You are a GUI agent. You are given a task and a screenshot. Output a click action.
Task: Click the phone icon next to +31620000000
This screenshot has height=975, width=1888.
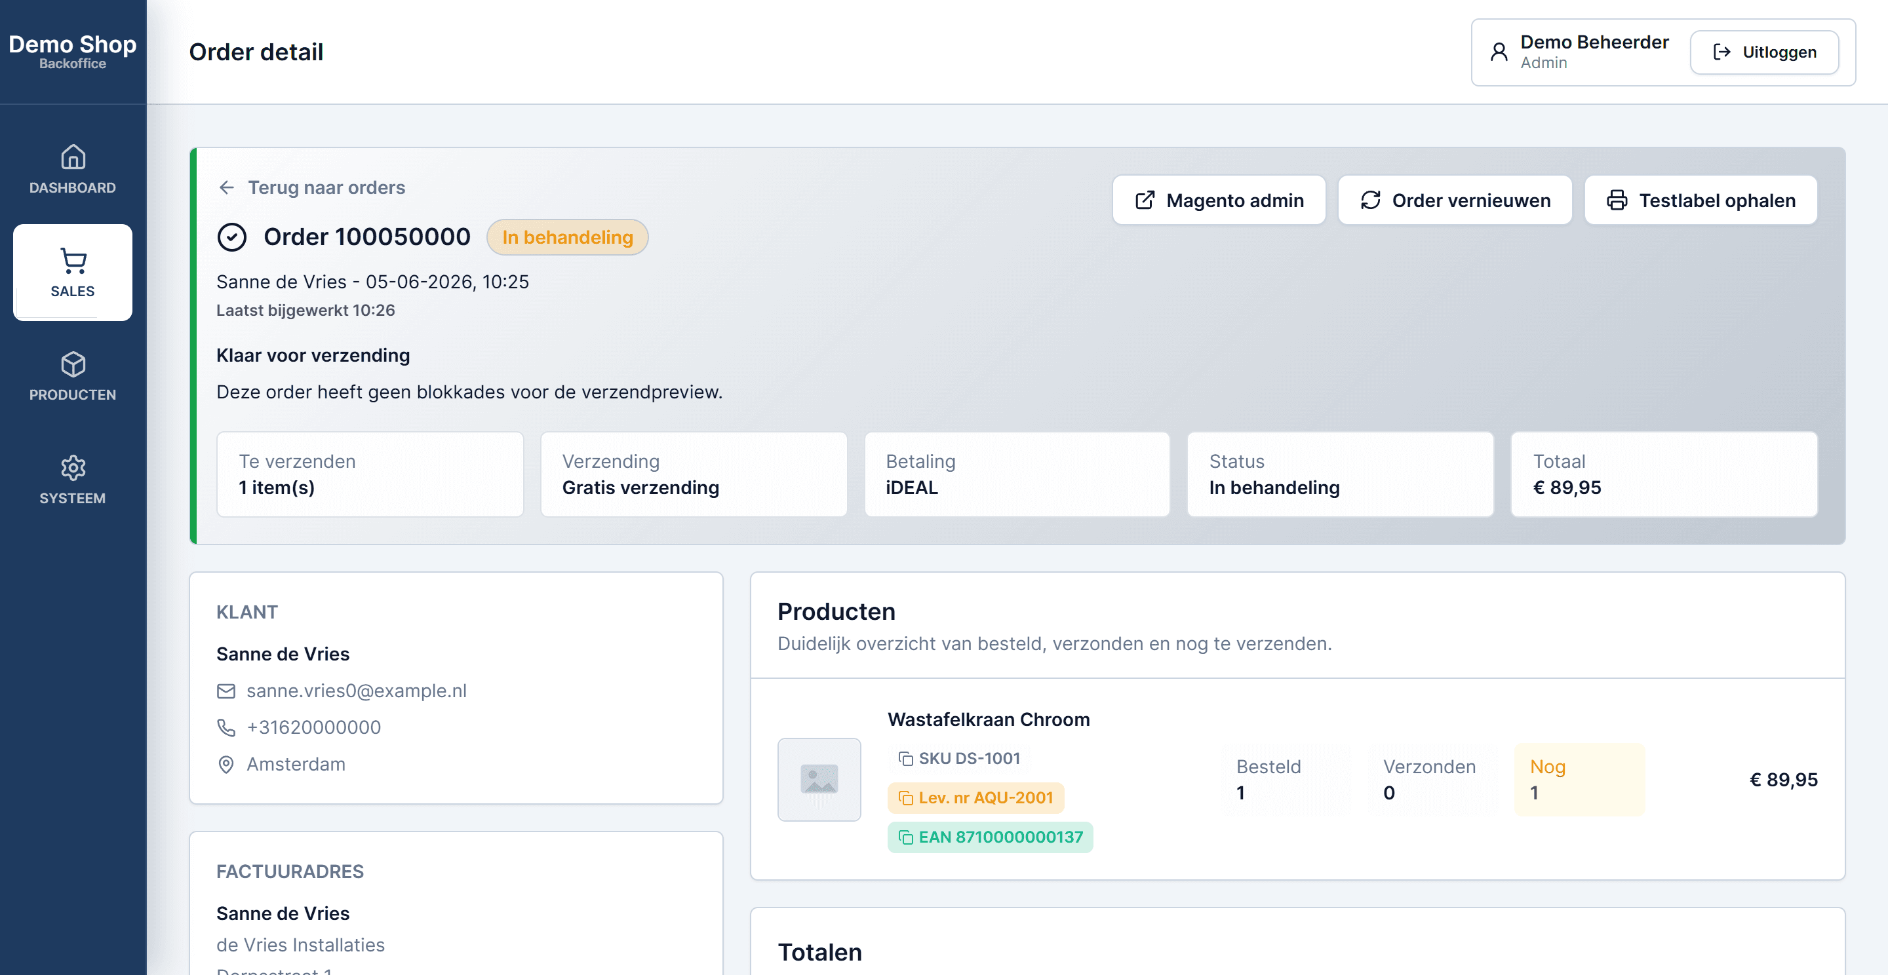[226, 727]
